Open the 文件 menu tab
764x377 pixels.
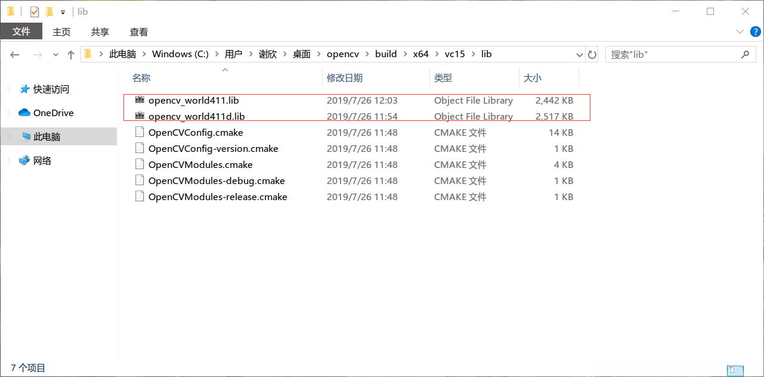click(x=21, y=32)
